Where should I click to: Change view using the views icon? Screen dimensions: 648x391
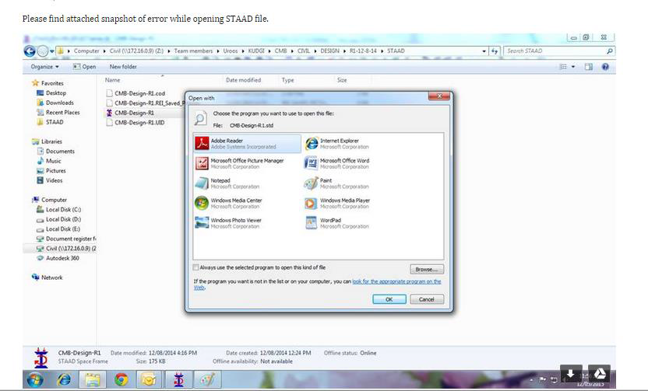[563, 67]
